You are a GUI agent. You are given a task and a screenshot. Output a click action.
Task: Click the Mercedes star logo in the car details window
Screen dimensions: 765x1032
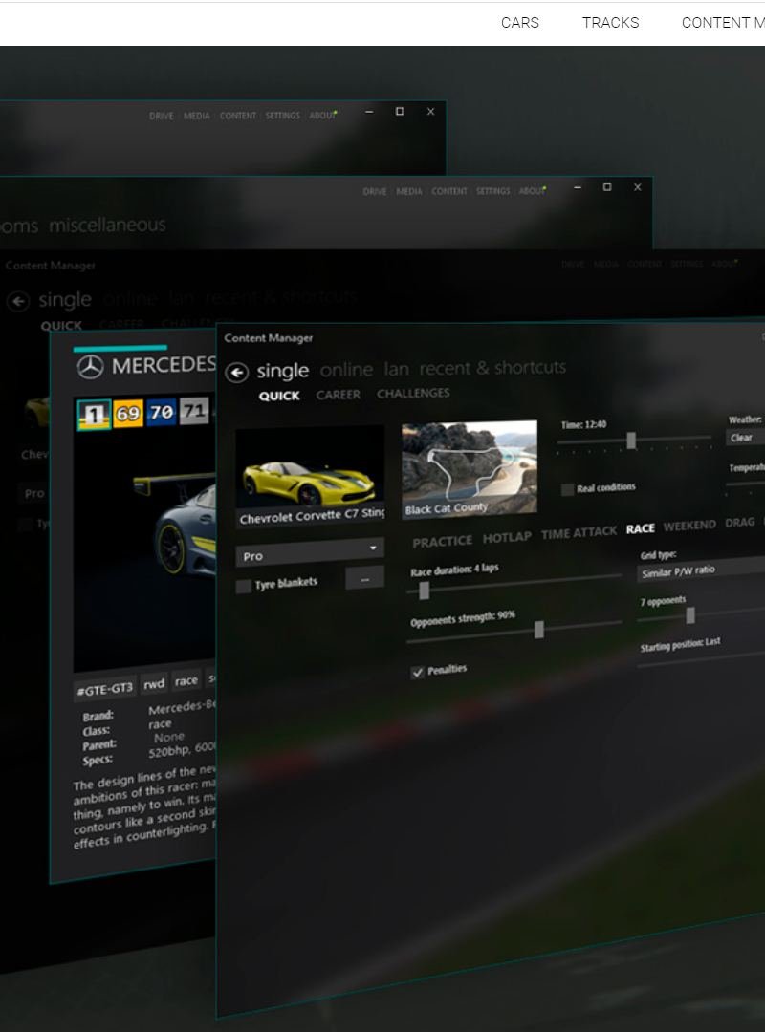90,367
